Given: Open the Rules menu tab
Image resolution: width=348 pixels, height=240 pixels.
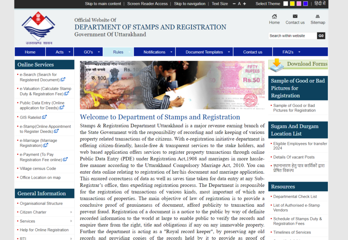Looking at the screenshot, I should pyautogui.click(x=118, y=52).
